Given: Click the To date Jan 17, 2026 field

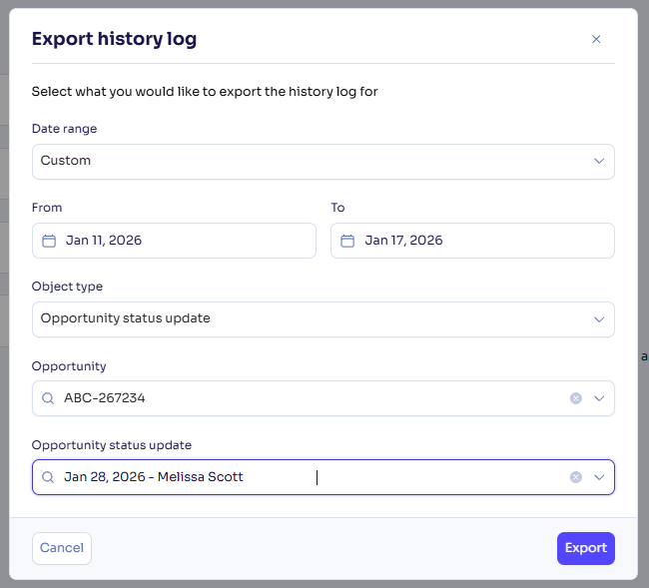Looking at the screenshot, I should pyautogui.click(x=403, y=241).
